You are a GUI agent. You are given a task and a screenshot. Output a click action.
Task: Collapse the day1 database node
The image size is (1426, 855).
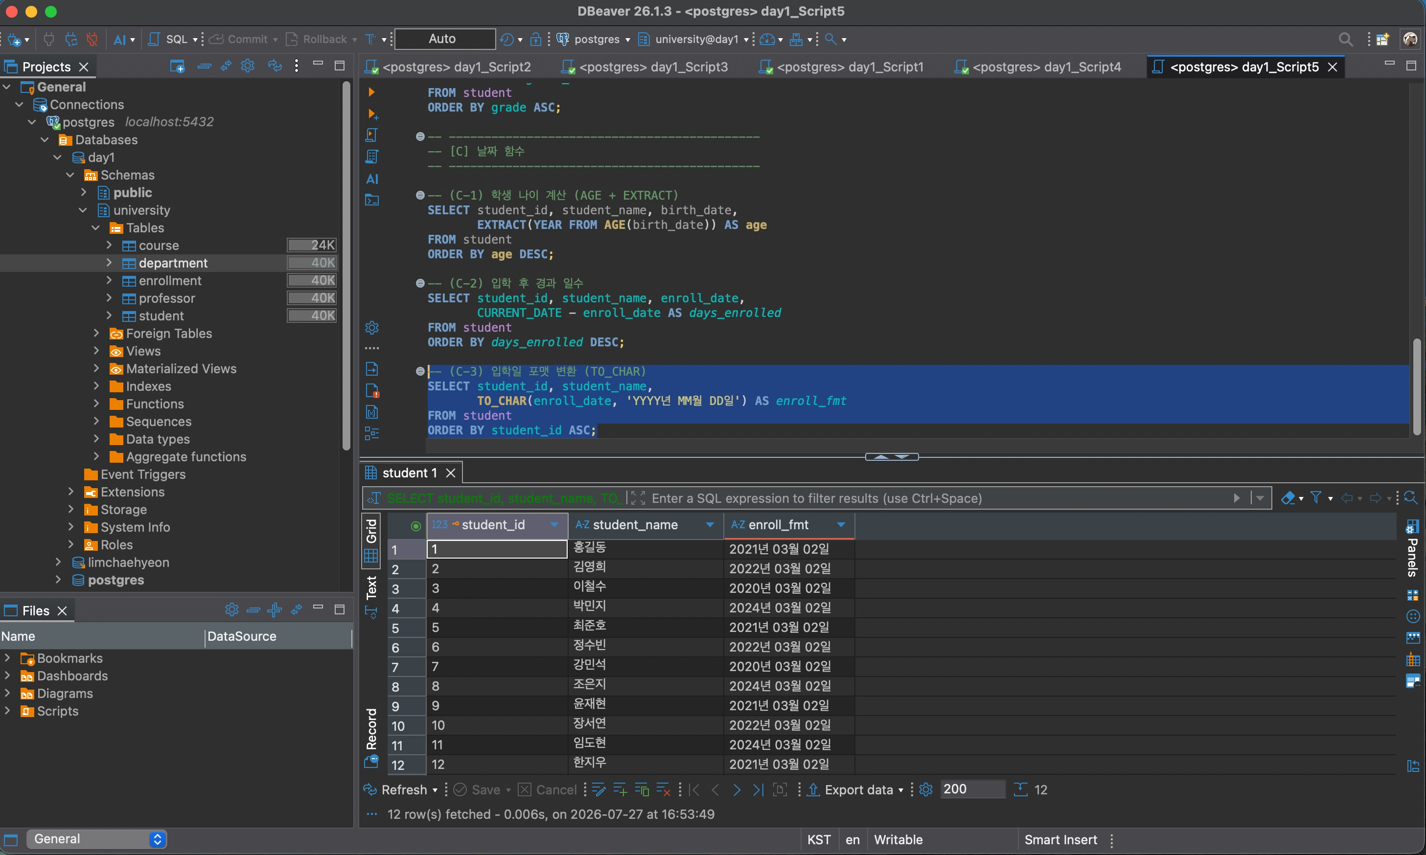click(x=58, y=157)
